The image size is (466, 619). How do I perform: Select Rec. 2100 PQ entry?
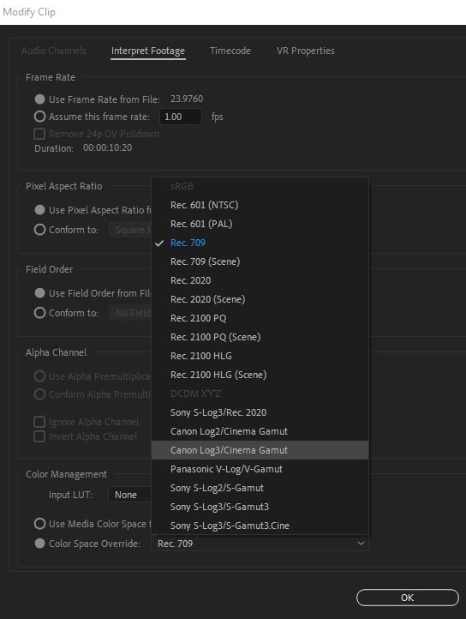pos(260,318)
